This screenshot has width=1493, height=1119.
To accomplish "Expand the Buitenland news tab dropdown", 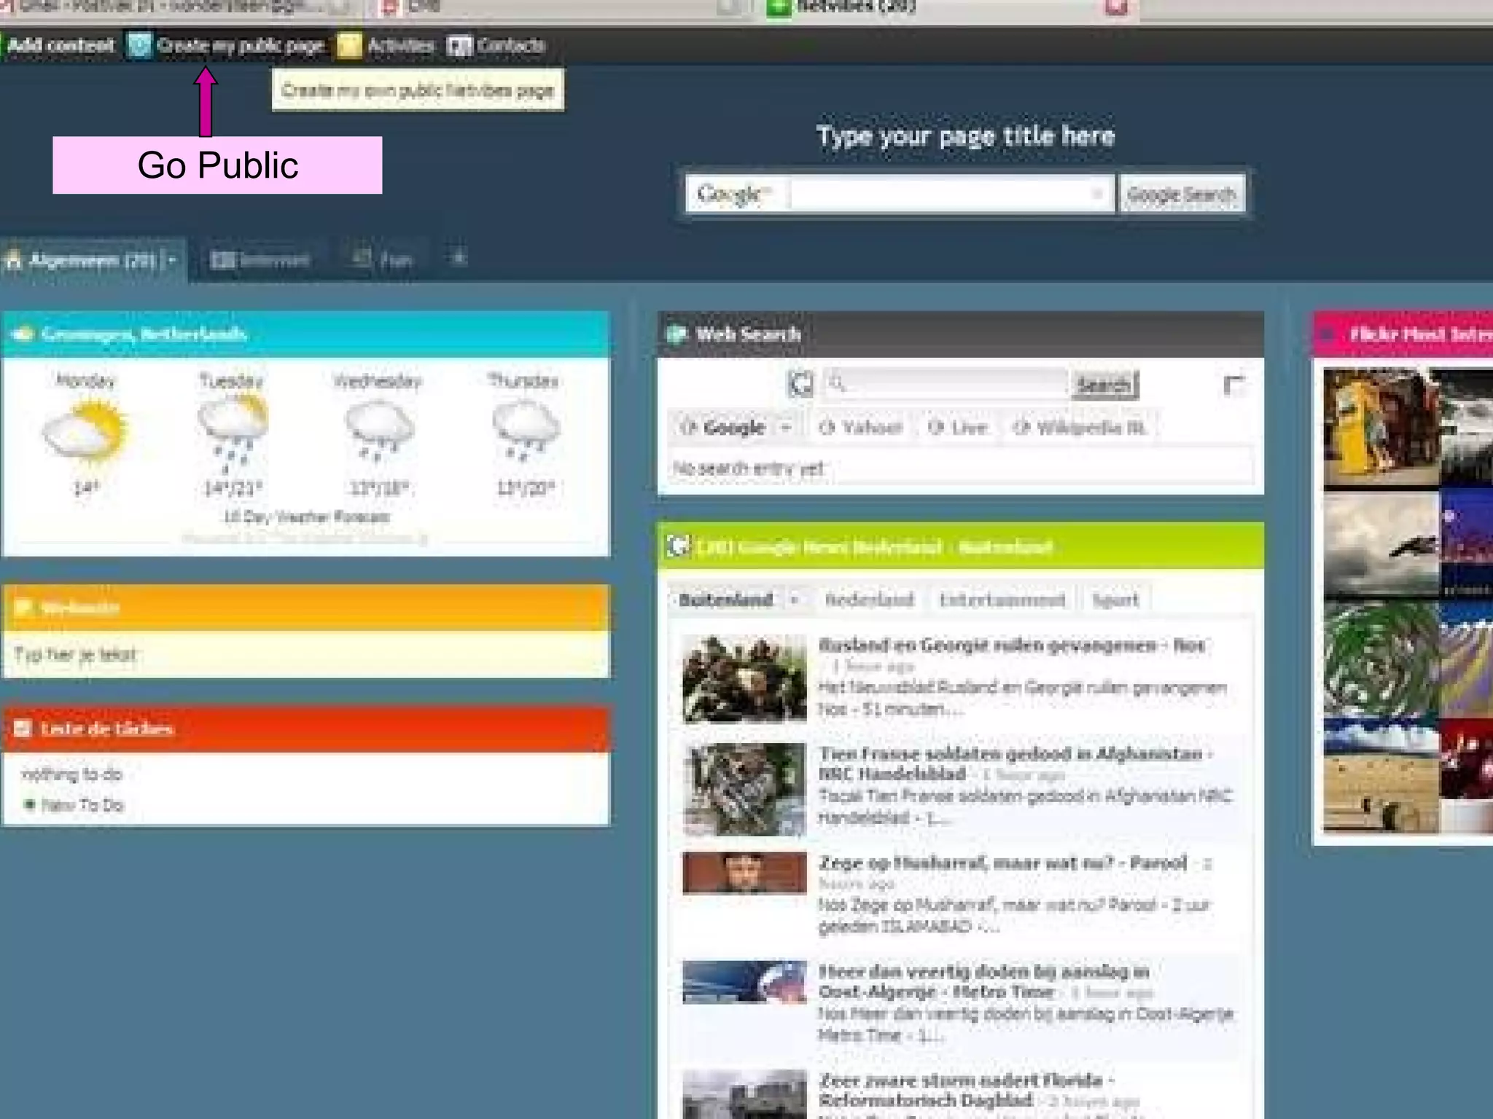I will [795, 600].
